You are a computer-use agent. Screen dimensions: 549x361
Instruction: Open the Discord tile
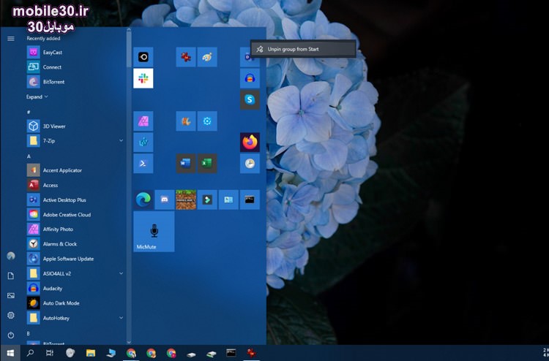click(x=165, y=199)
